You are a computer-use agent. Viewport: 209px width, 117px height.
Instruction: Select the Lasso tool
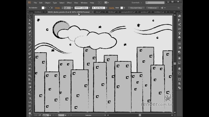coord(30,28)
